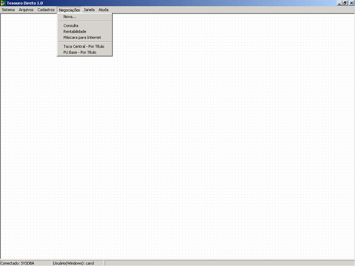Collapse the open Negociações menu

69,10
